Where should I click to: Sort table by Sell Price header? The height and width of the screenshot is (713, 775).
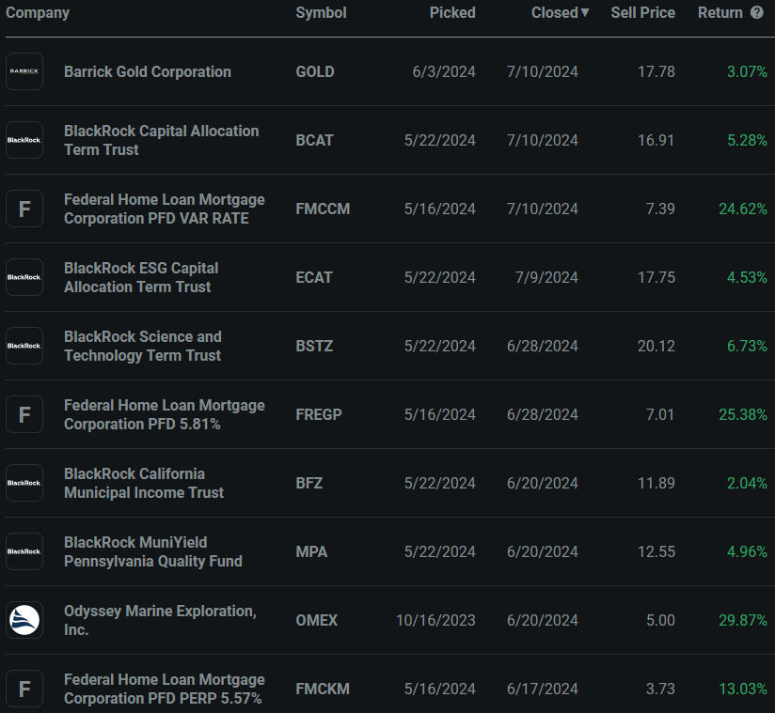tap(642, 13)
